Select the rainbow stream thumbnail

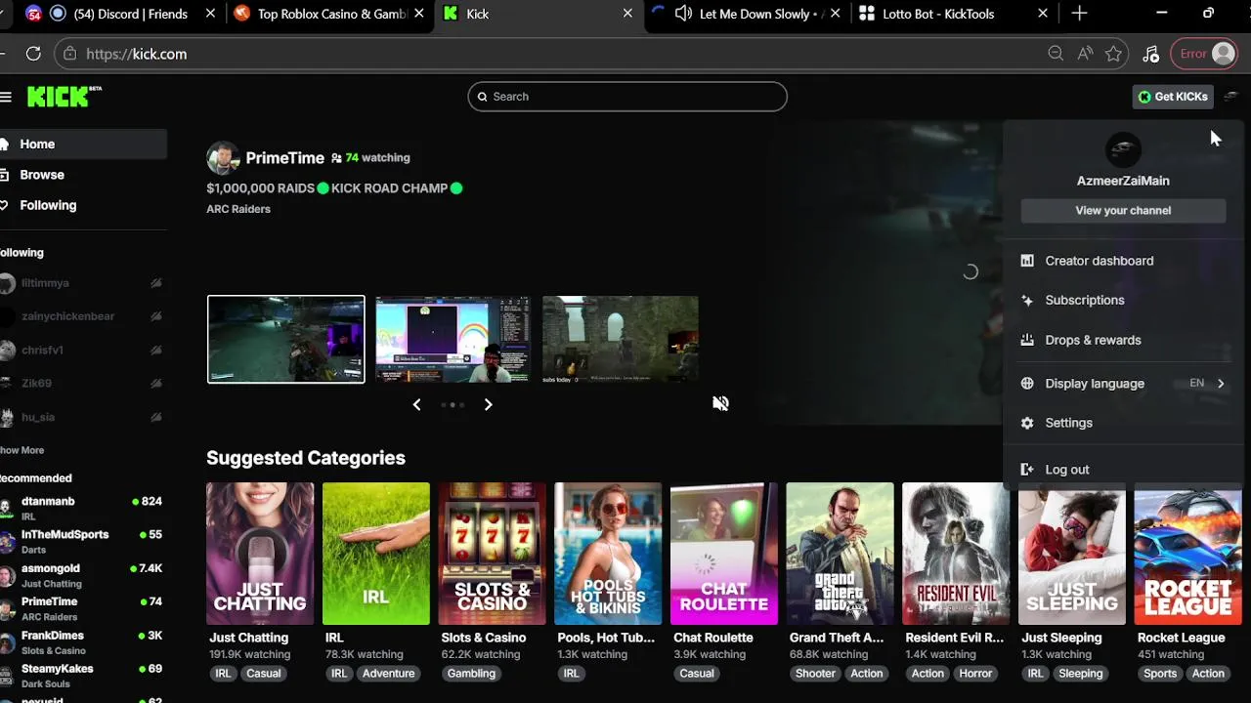point(453,339)
